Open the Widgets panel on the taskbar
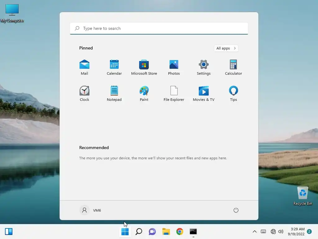This screenshot has width=318, height=239. pos(9,232)
